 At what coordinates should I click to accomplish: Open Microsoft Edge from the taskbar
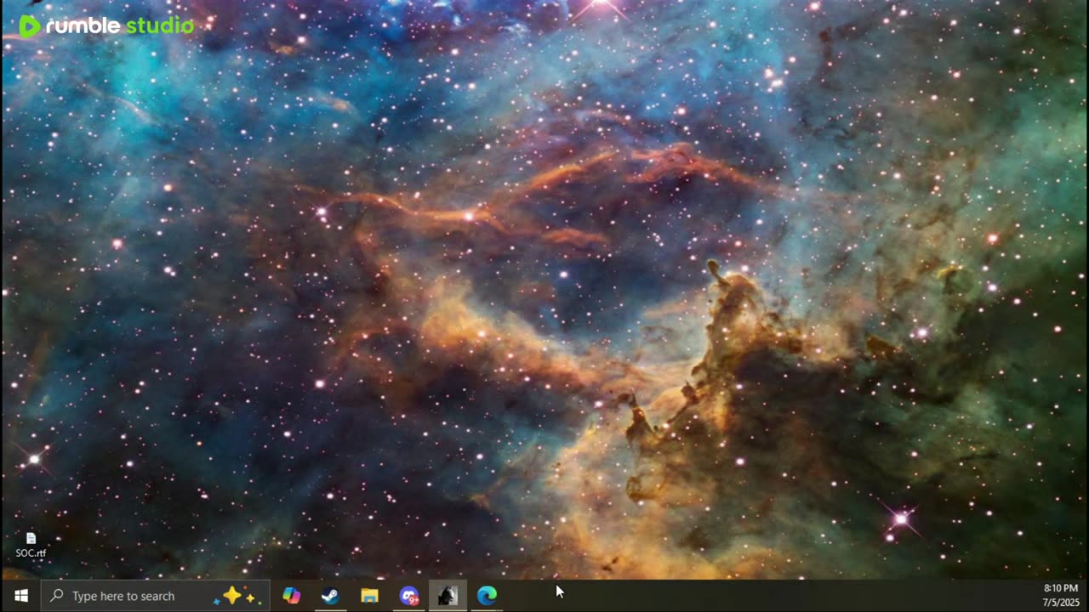click(x=487, y=596)
